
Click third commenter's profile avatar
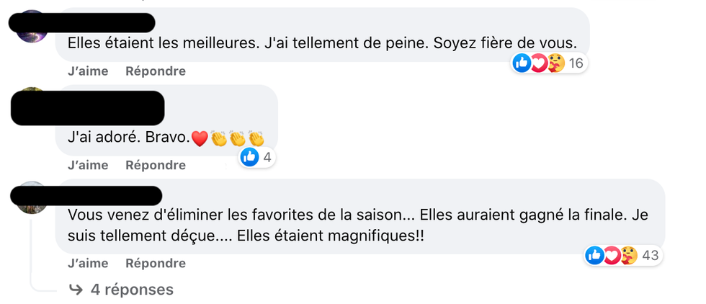pyautogui.click(x=32, y=197)
